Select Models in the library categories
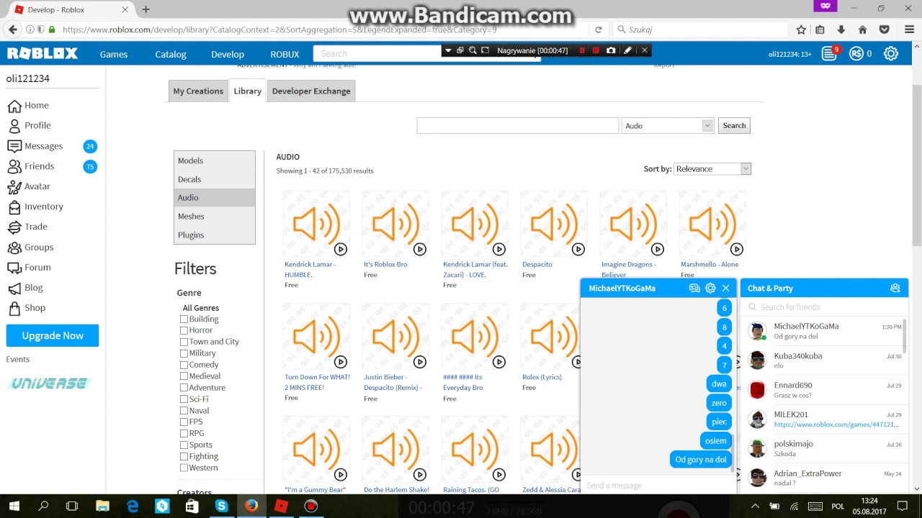 (215, 160)
